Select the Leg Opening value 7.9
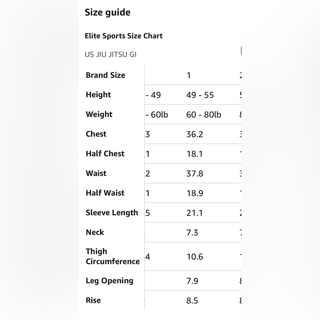This screenshot has width=320, height=320. pyautogui.click(x=192, y=281)
